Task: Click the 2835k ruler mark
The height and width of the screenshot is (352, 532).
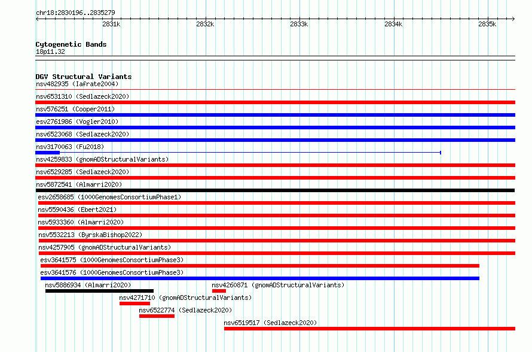Action: pyautogui.click(x=488, y=24)
